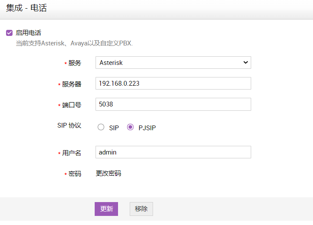Click the 启用电话 label text
The width and height of the screenshot is (313, 225).
point(29,33)
